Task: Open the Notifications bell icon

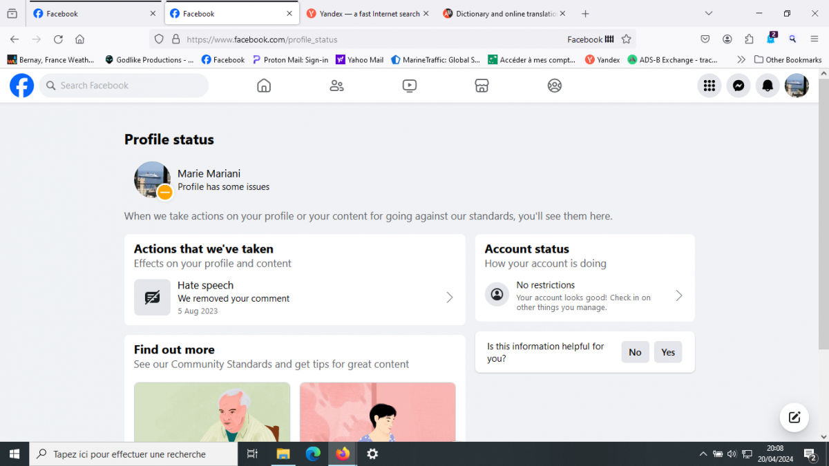Action: (768, 86)
